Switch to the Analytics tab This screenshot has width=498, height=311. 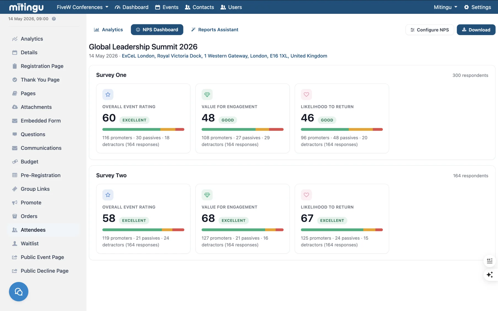click(x=108, y=30)
